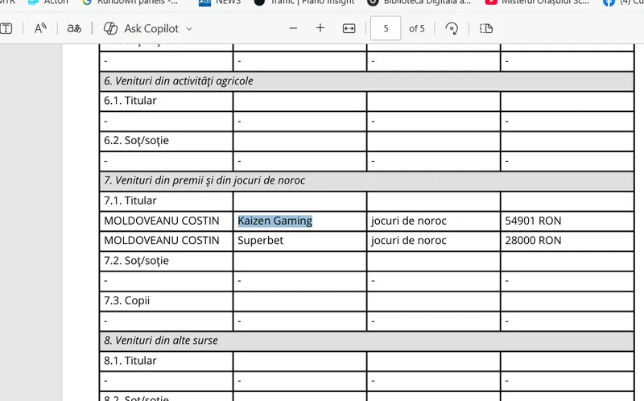Select the text tool icon at toolbar left

[x=6, y=29]
